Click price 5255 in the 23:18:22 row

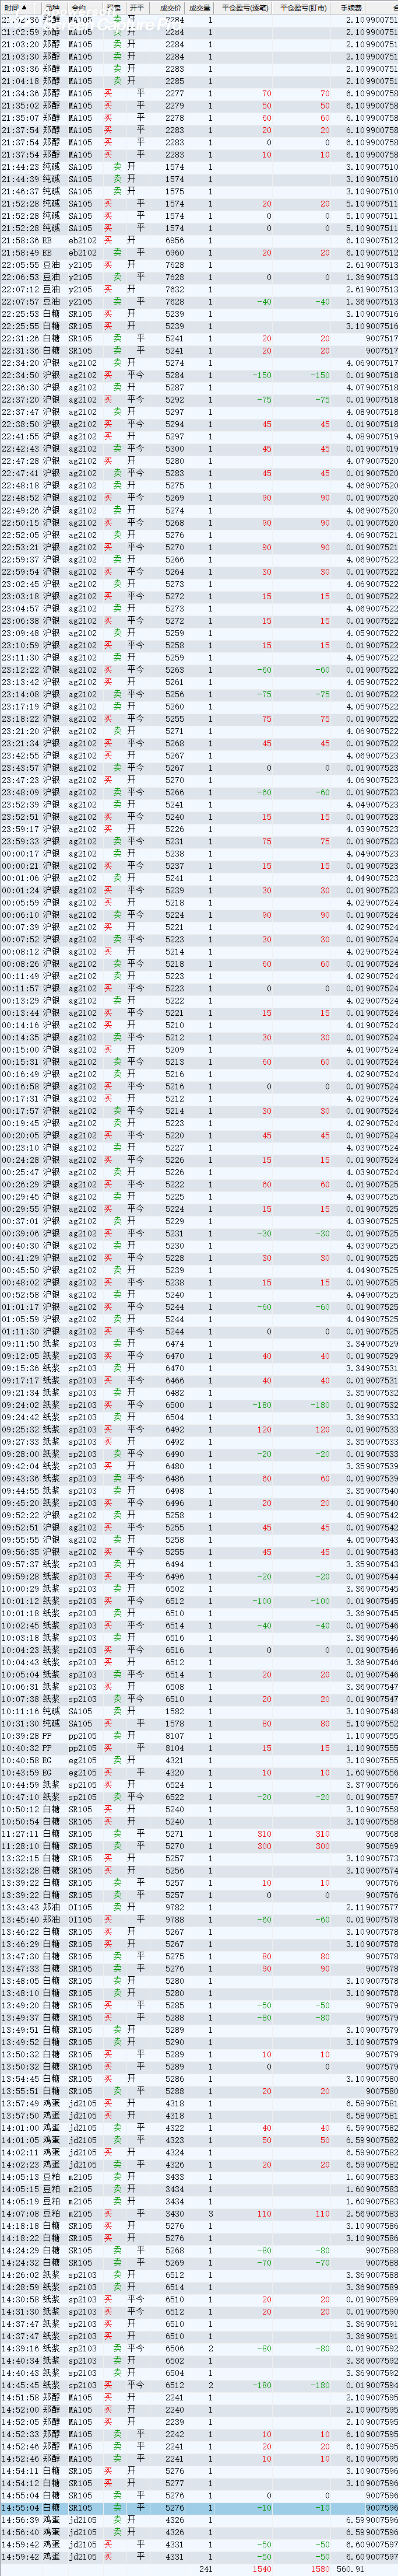175,719
